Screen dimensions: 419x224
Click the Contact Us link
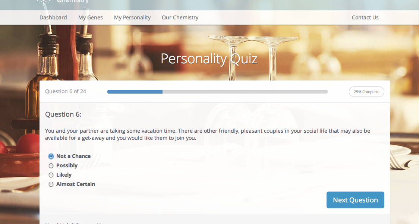click(365, 18)
